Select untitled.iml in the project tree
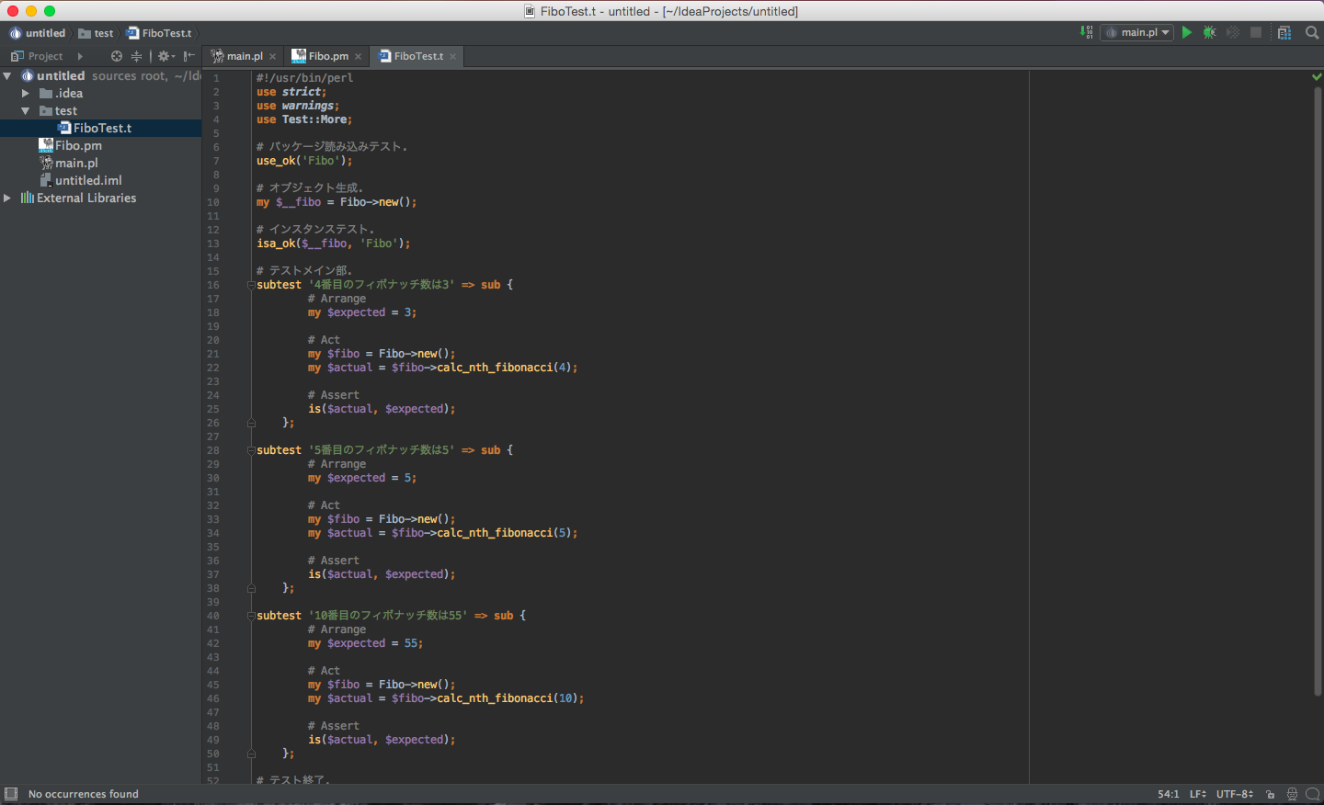The width and height of the screenshot is (1324, 805). 87,181
